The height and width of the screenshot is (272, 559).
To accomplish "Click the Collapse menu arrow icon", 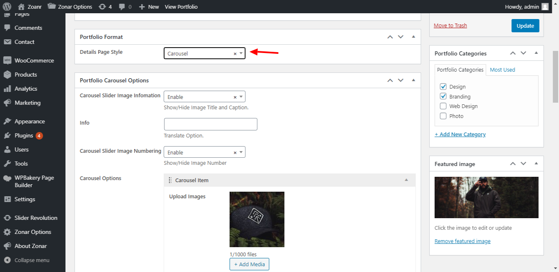I will 7,260.
